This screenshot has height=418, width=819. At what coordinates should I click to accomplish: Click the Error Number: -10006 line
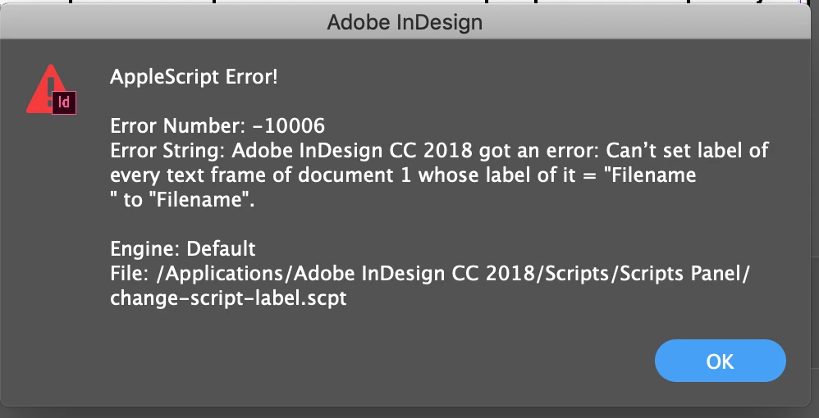click(217, 125)
